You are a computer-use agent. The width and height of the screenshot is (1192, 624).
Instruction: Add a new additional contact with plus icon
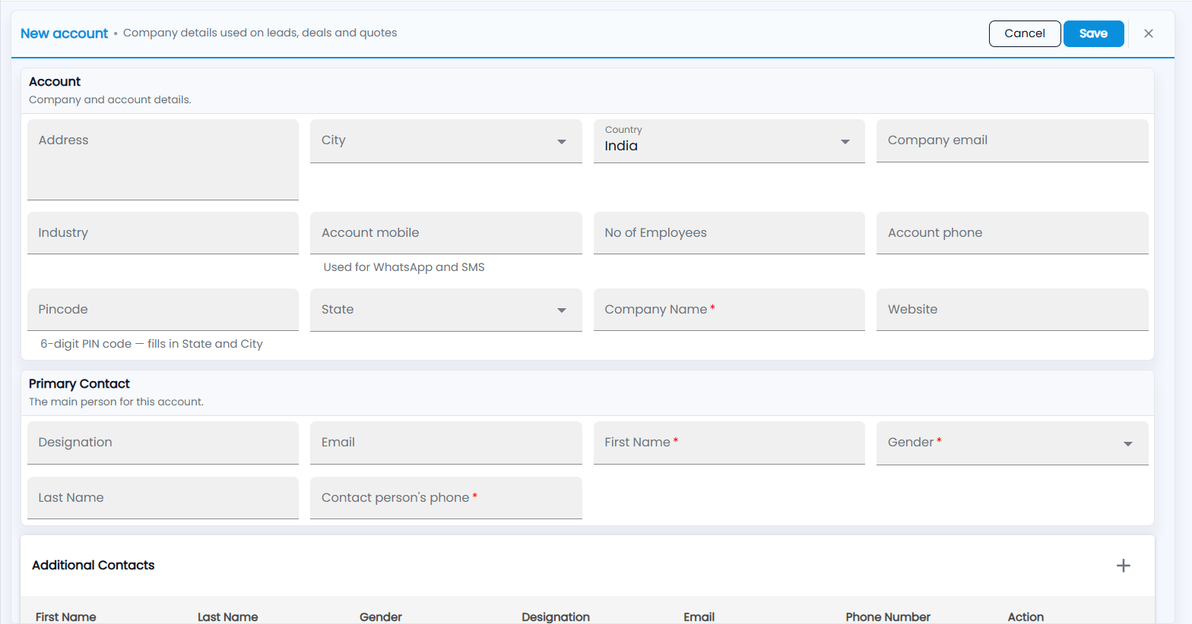[x=1123, y=566]
